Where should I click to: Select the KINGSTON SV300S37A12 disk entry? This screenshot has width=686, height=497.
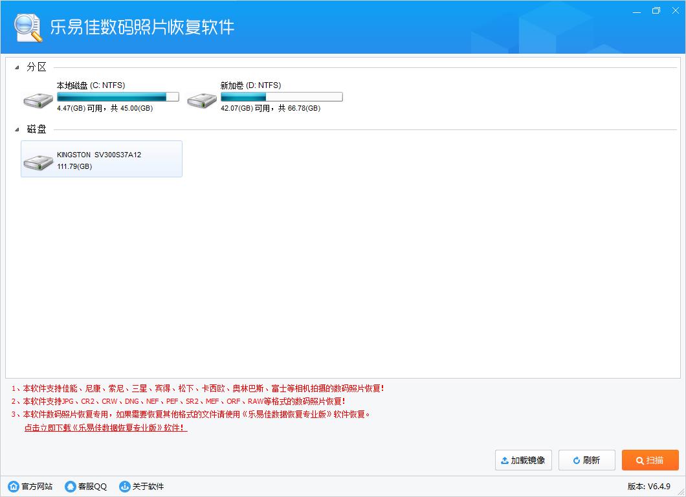[x=102, y=159]
